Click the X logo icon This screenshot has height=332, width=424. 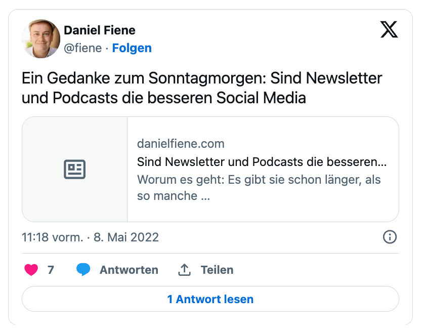click(x=389, y=30)
